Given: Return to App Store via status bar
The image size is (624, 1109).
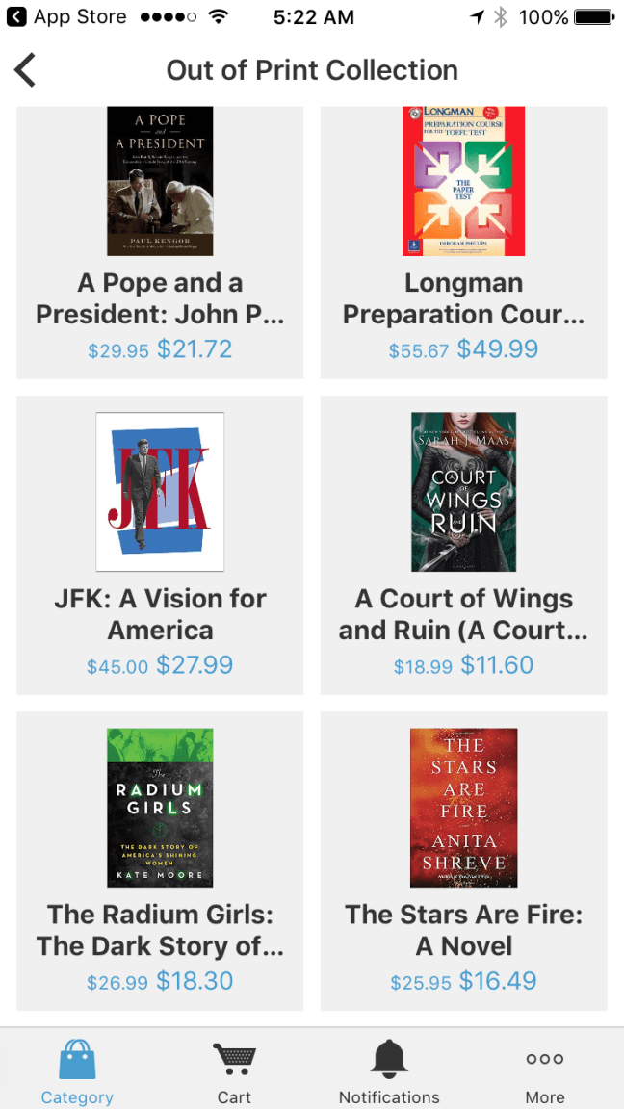Looking at the screenshot, I should point(65,17).
